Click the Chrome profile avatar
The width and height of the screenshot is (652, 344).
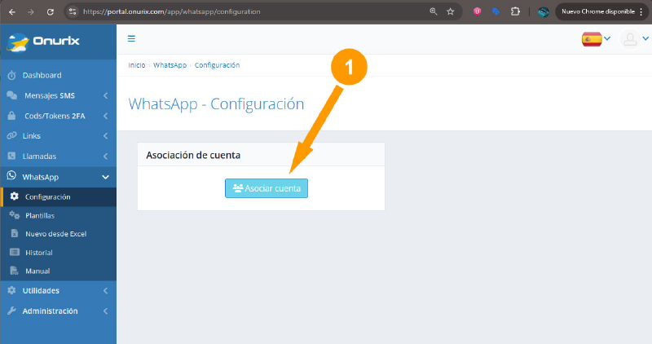tap(543, 12)
